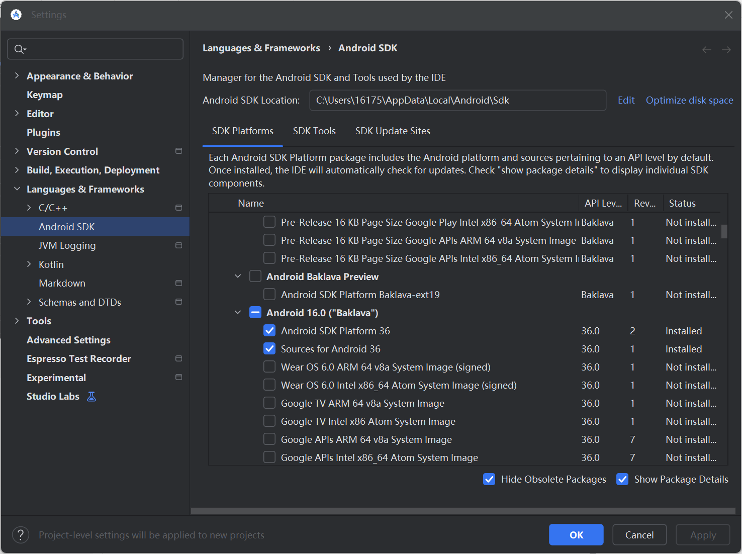Click the back navigation arrow
The width and height of the screenshot is (742, 554).
pos(707,49)
